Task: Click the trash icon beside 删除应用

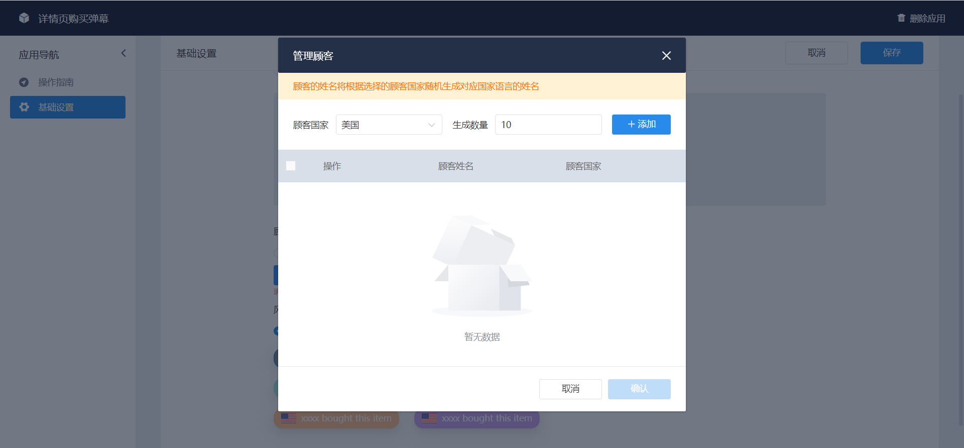Action: pos(901,18)
